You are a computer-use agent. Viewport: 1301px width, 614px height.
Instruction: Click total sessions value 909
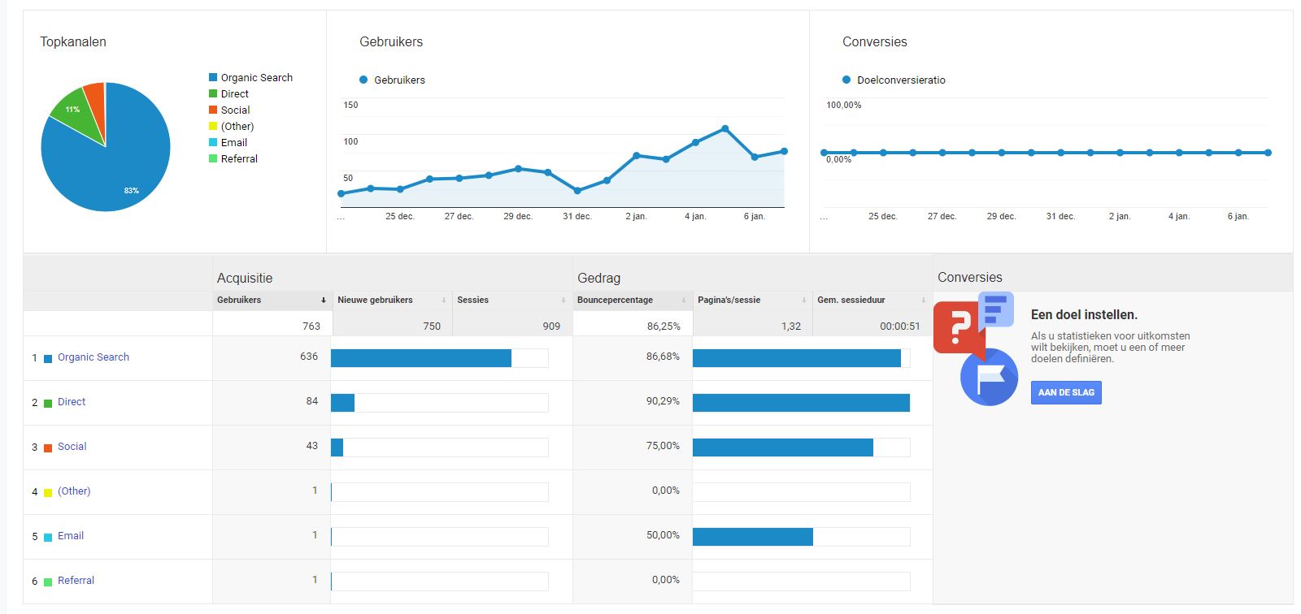pyautogui.click(x=551, y=326)
